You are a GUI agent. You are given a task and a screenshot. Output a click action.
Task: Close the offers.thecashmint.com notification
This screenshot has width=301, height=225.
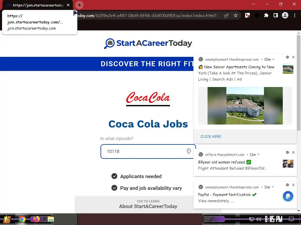pos(293,152)
